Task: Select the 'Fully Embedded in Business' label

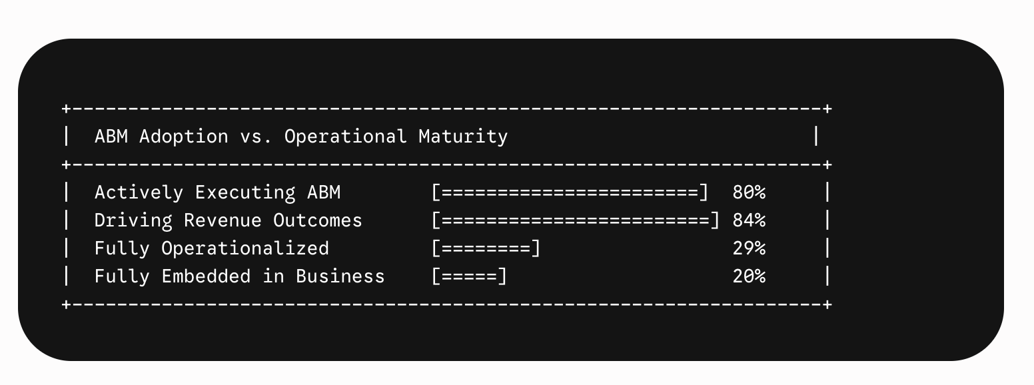Action: click(x=240, y=276)
